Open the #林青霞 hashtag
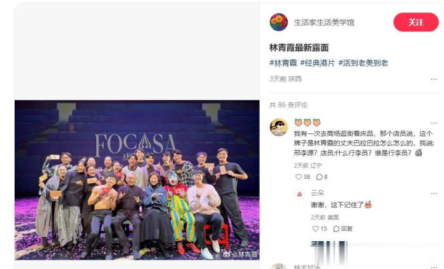Image resolution: width=444 pixels, height=269 pixels. 283,63
